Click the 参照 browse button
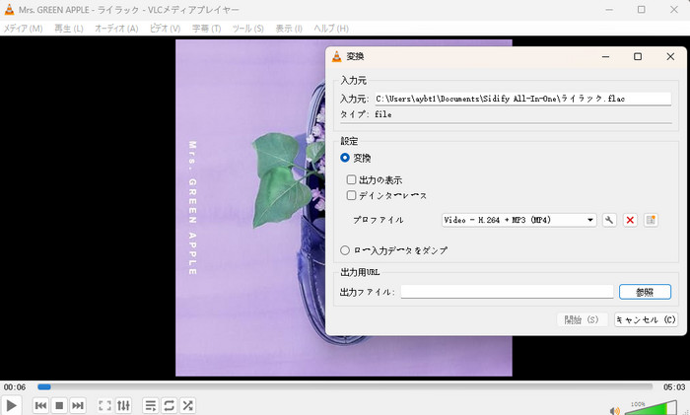690x415 pixels. click(x=645, y=292)
